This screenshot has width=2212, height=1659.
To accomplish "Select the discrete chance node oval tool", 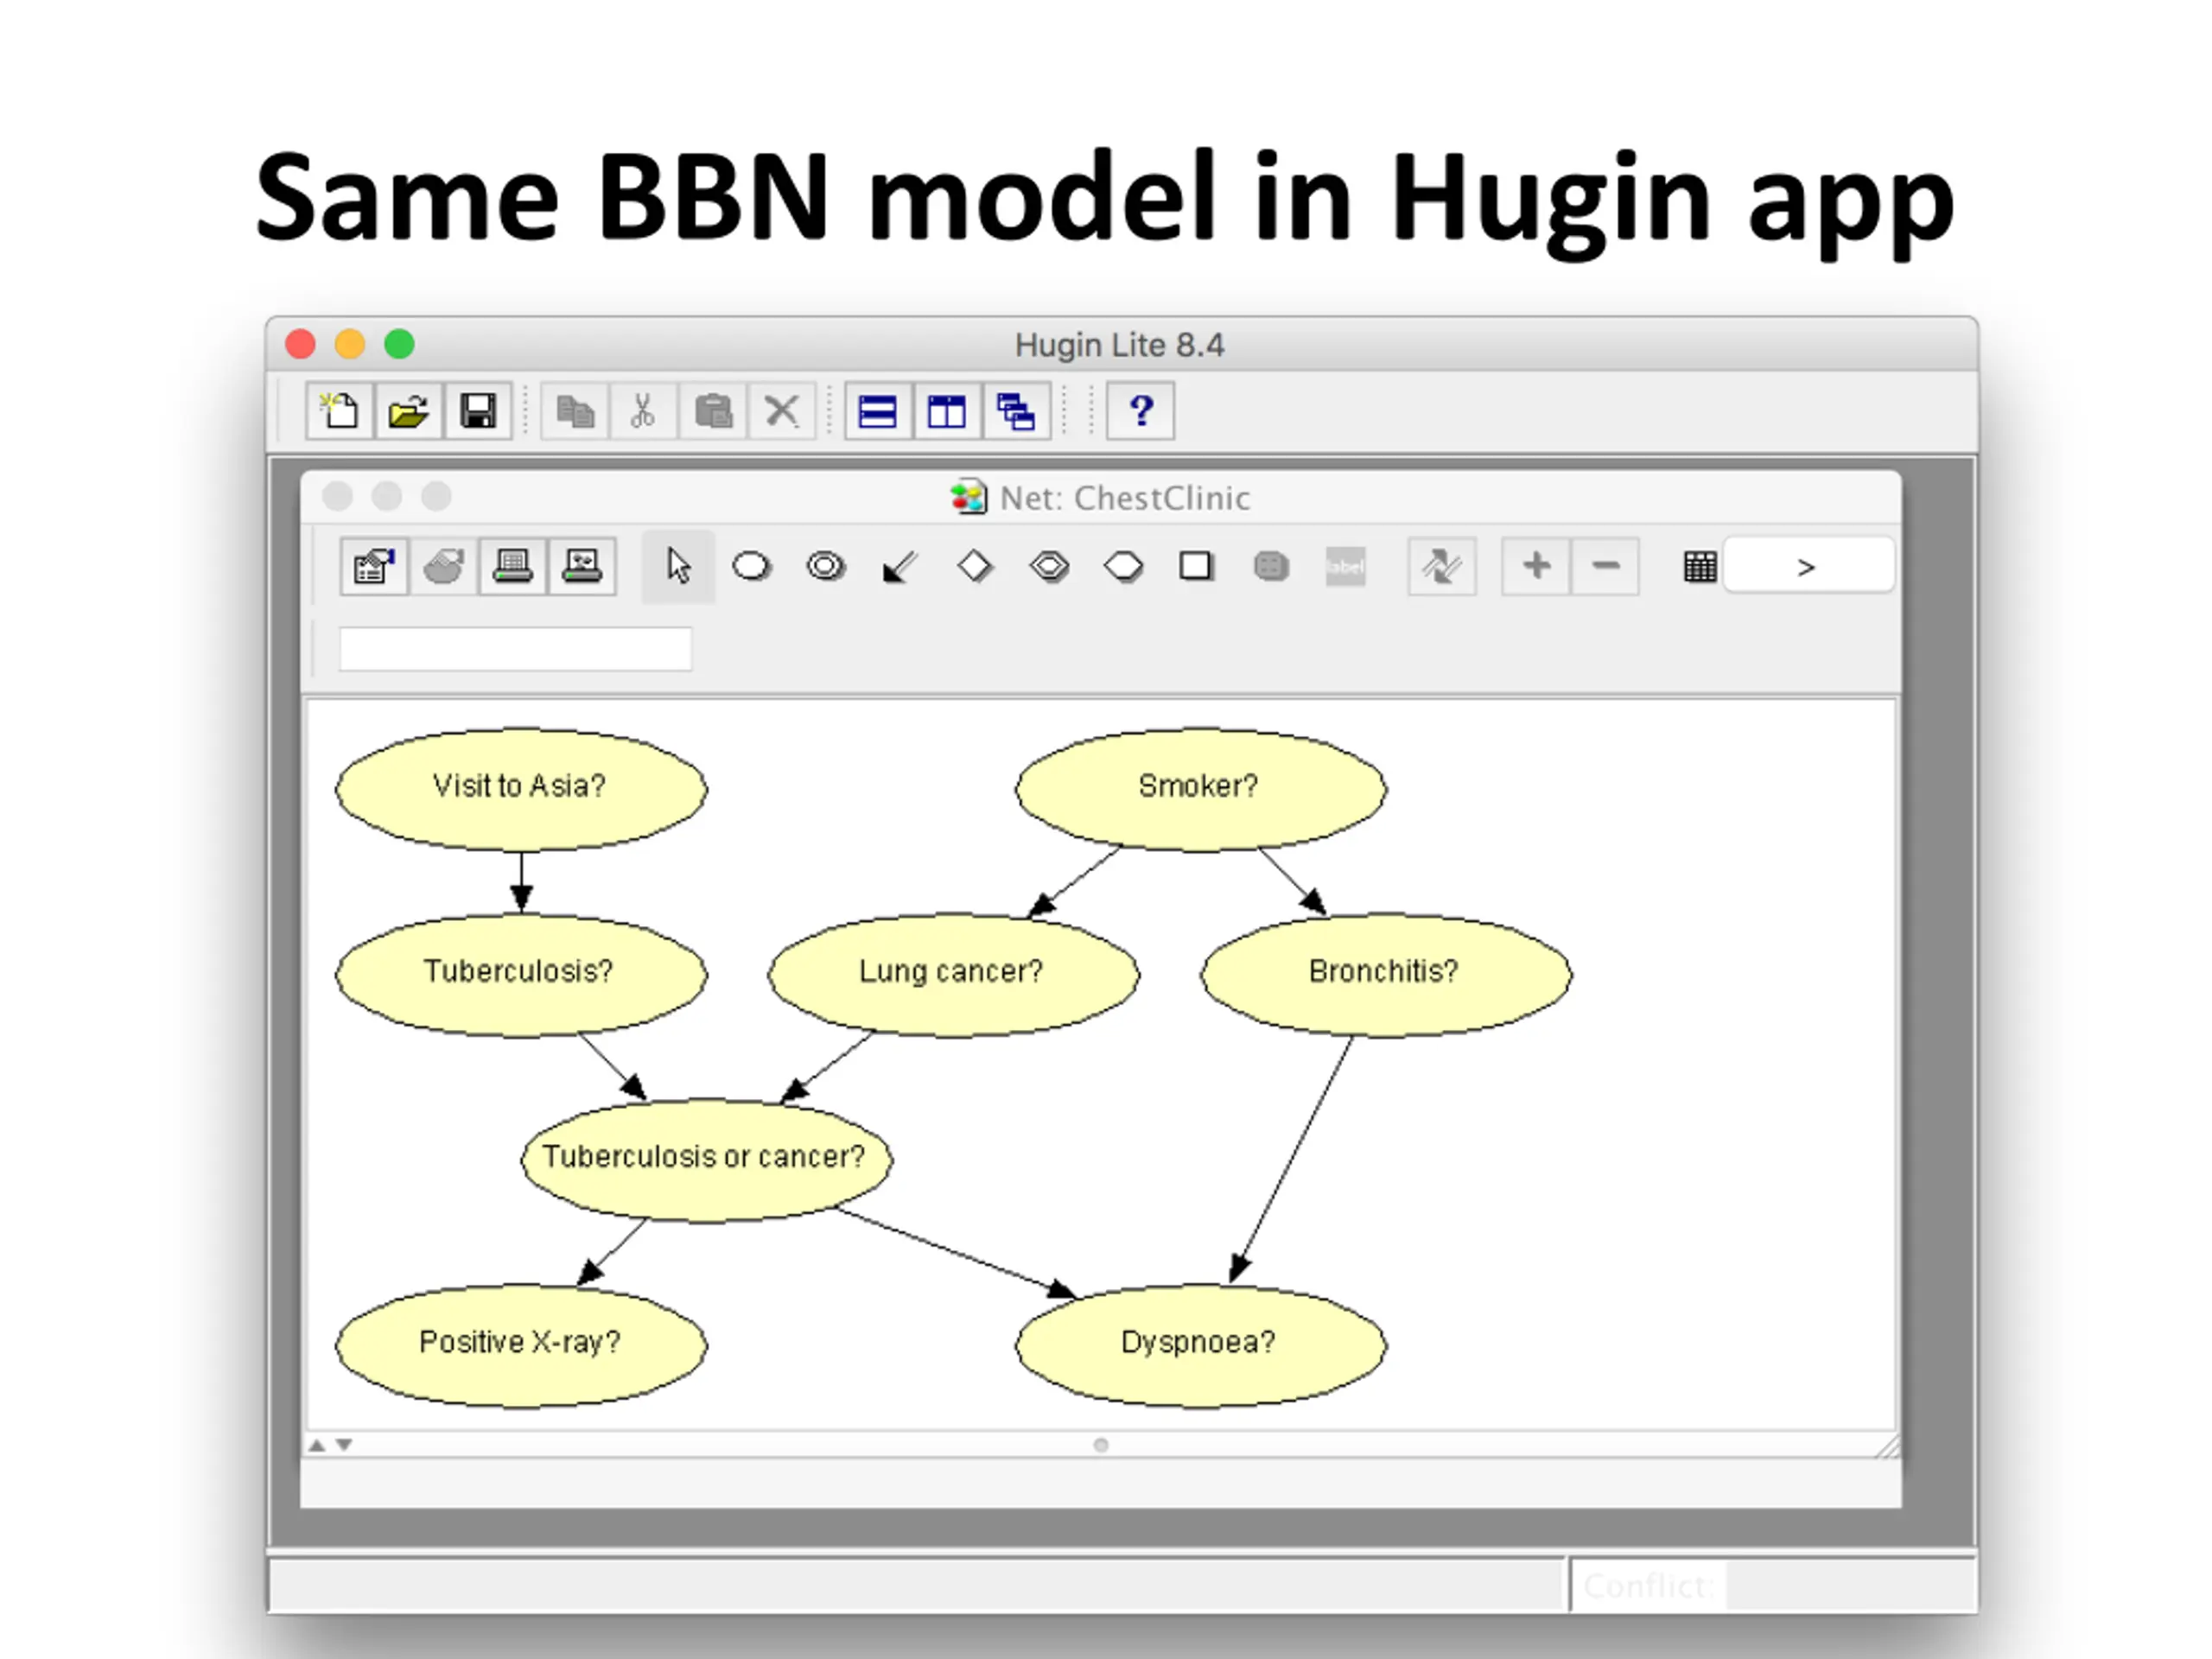I will [x=752, y=567].
